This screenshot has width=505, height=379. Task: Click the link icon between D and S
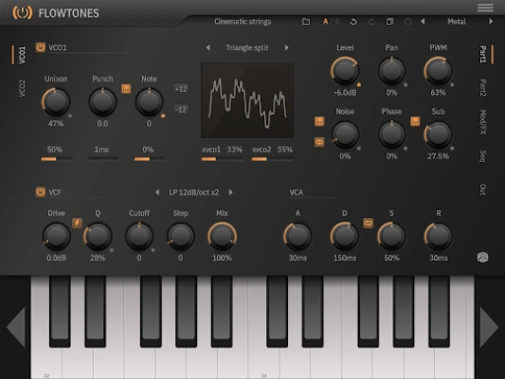pos(369,223)
